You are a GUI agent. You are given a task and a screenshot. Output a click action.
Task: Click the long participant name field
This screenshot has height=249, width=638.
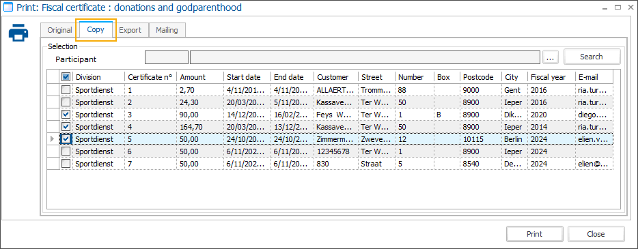tap(365, 57)
